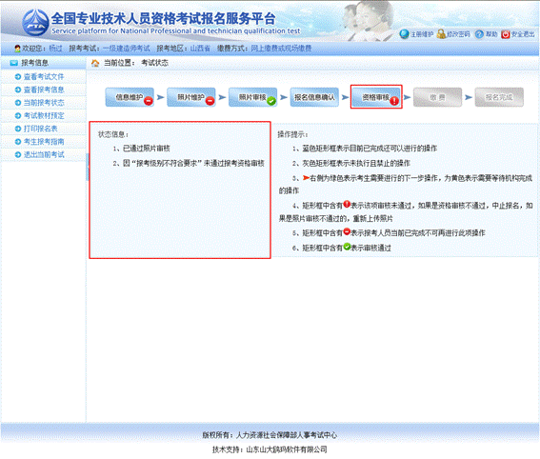540x459 pixels.
Task: Click the 帮助 question mark icon
Action: (x=479, y=34)
